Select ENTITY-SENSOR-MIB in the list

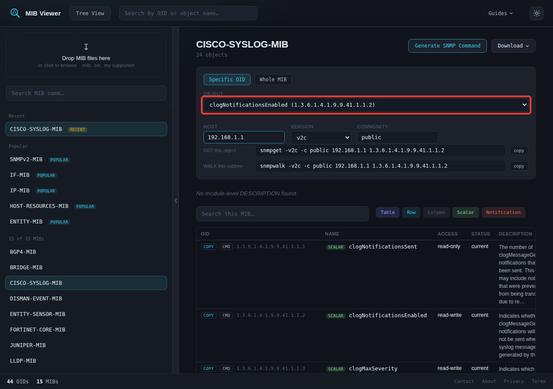(86, 314)
